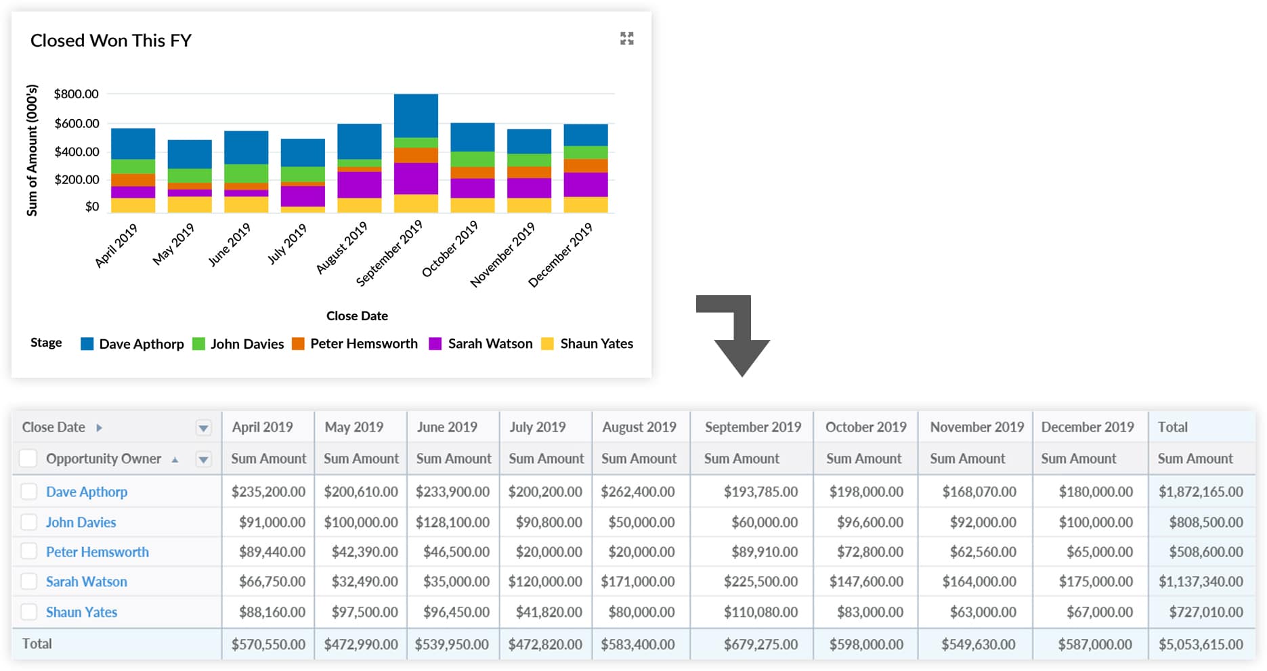Select the September 2019 column header
The width and height of the screenshot is (1267, 671).
coord(752,427)
